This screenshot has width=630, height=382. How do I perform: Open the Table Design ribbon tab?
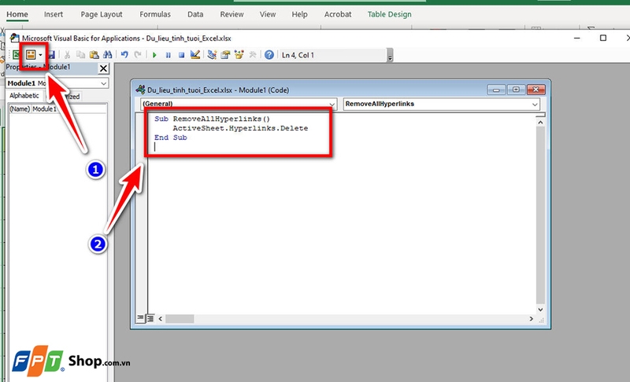pyautogui.click(x=389, y=14)
